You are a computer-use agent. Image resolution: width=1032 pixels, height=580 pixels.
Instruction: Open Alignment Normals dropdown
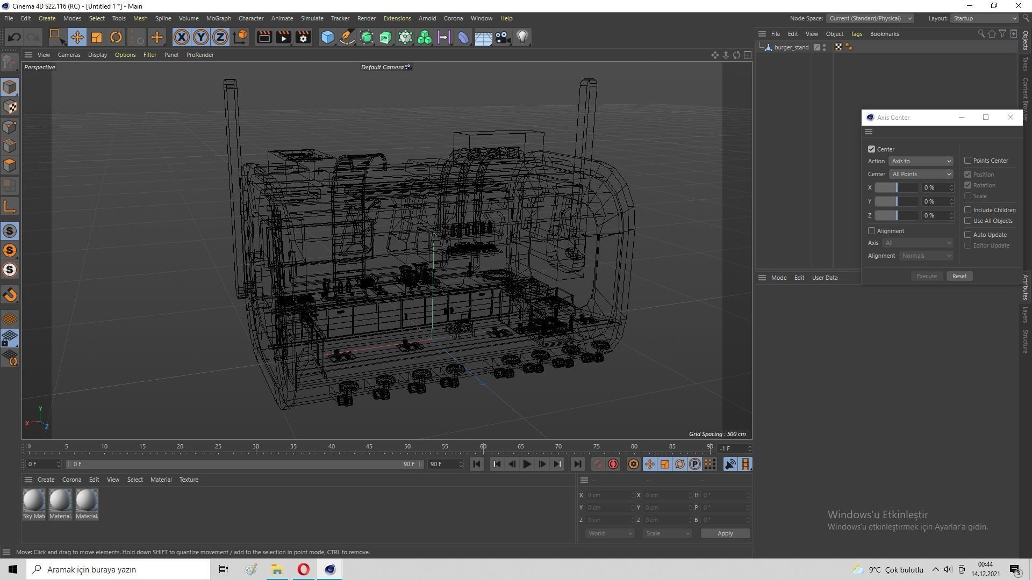pyautogui.click(x=926, y=256)
